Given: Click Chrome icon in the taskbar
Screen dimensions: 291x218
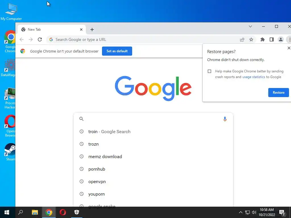Looking at the screenshot, I should [x=49, y=212].
